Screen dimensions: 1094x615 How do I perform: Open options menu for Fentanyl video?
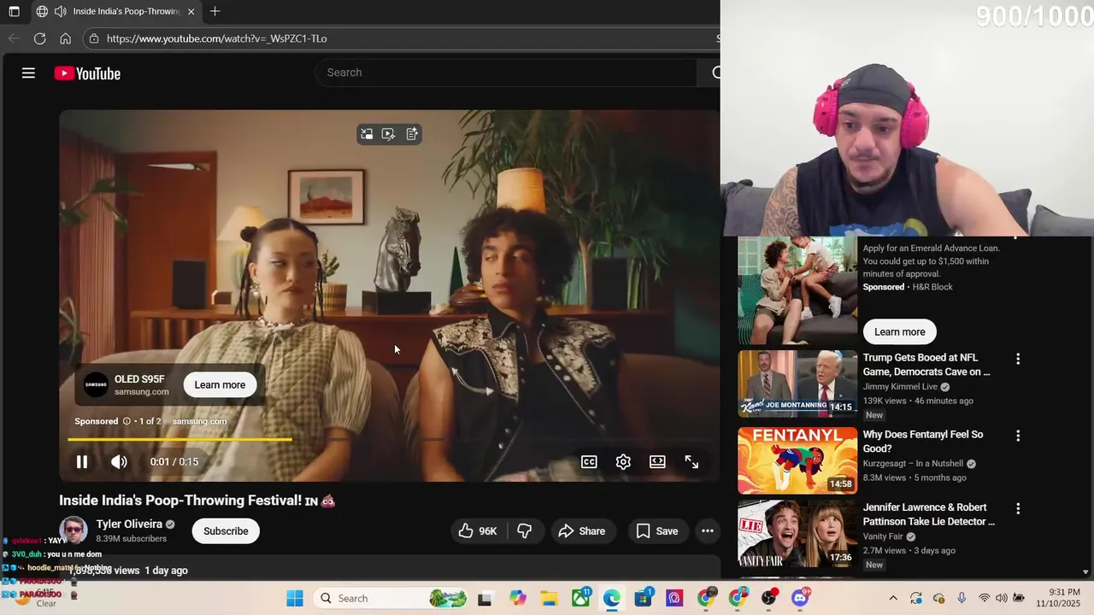[x=1017, y=436]
